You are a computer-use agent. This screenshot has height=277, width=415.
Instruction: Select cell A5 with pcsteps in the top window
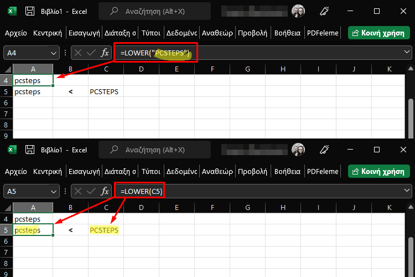[x=33, y=92]
